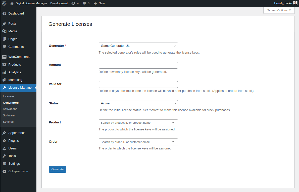The image size is (299, 192).
Task: Change the Status dropdown from Active
Action: pyautogui.click(x=138, y=103)
